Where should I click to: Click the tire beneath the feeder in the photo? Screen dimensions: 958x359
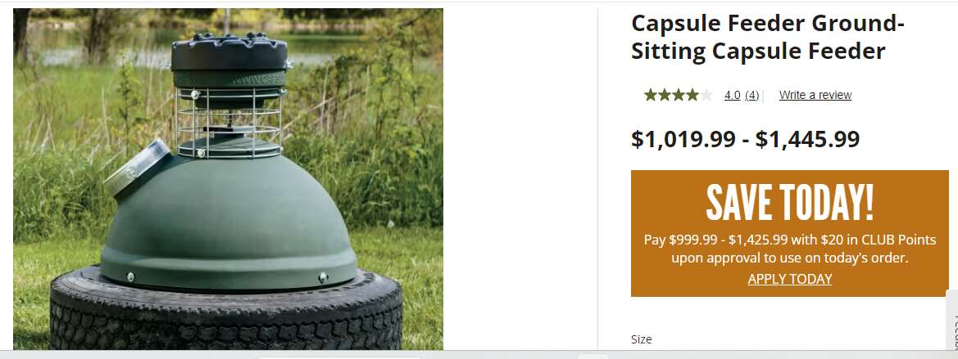(226, 312)
